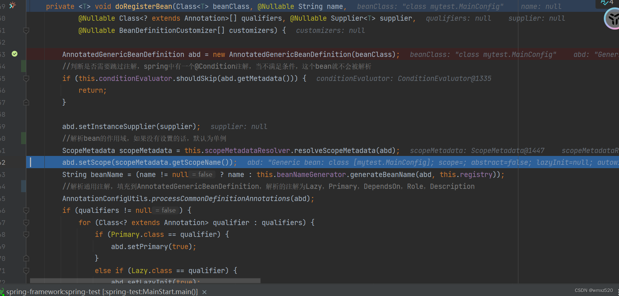Click 'scopeMetadata: ScopeMetadata@1447' inline debug value
The height and width of the screenshot is (296, 619).
point(477,150)
